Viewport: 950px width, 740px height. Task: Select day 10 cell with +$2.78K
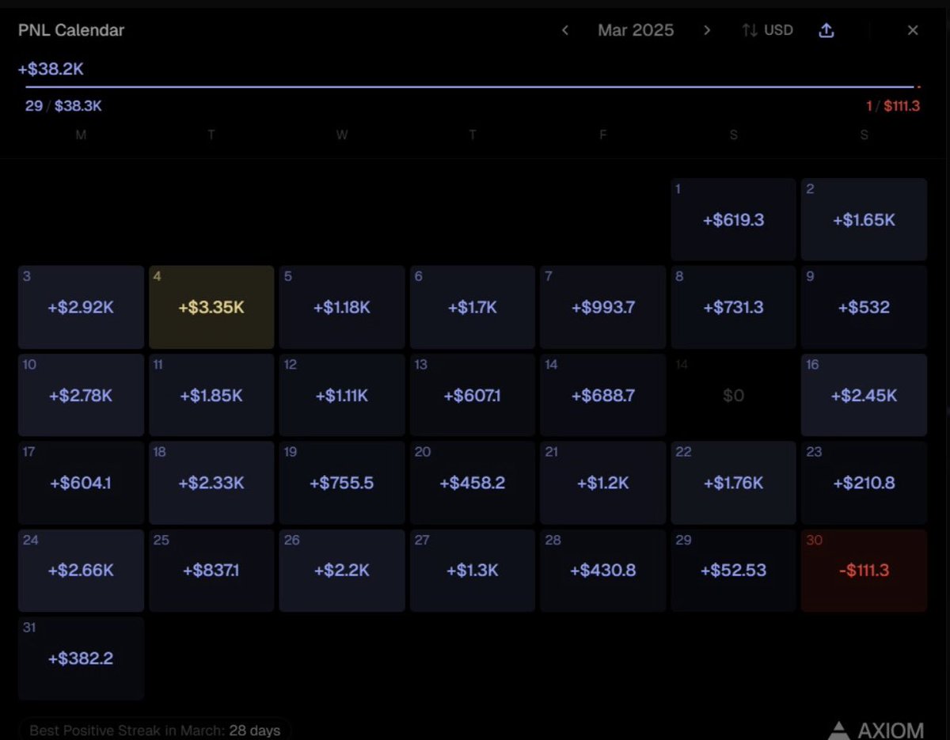coord(81,395)
